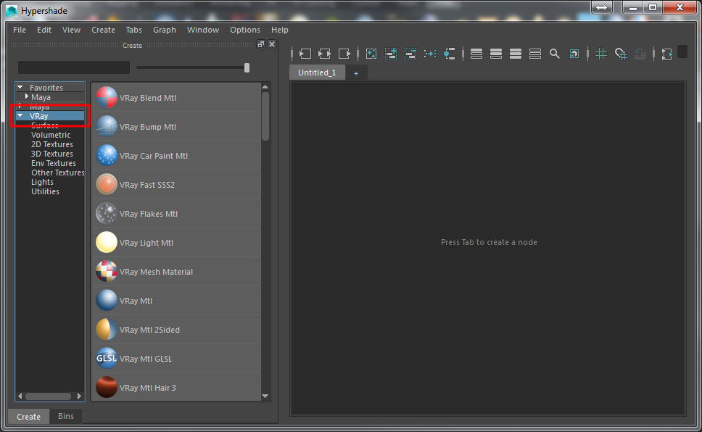Screen dimensions: 702x432
Task: Open the Options menu
Action: coord(245,30)
